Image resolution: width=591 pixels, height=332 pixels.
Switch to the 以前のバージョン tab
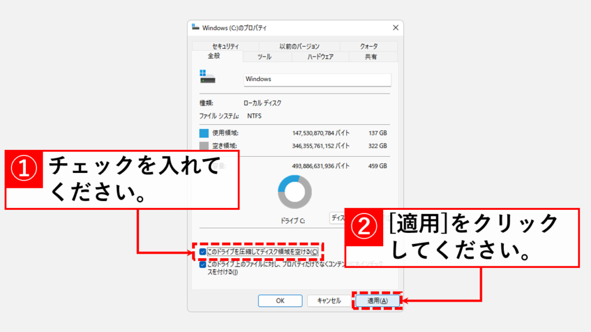click(300, 46)
